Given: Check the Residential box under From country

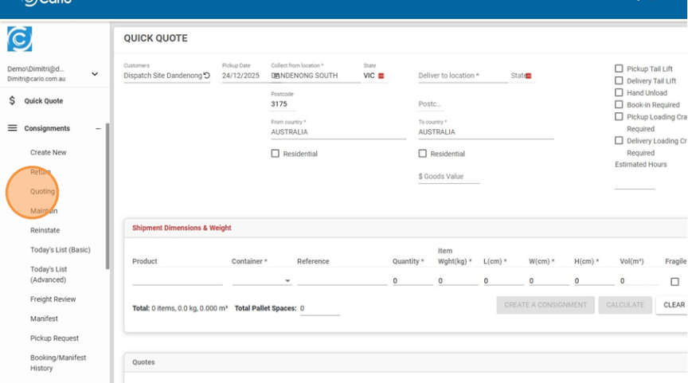Looking at the screenshot, I should click(276, 154).
